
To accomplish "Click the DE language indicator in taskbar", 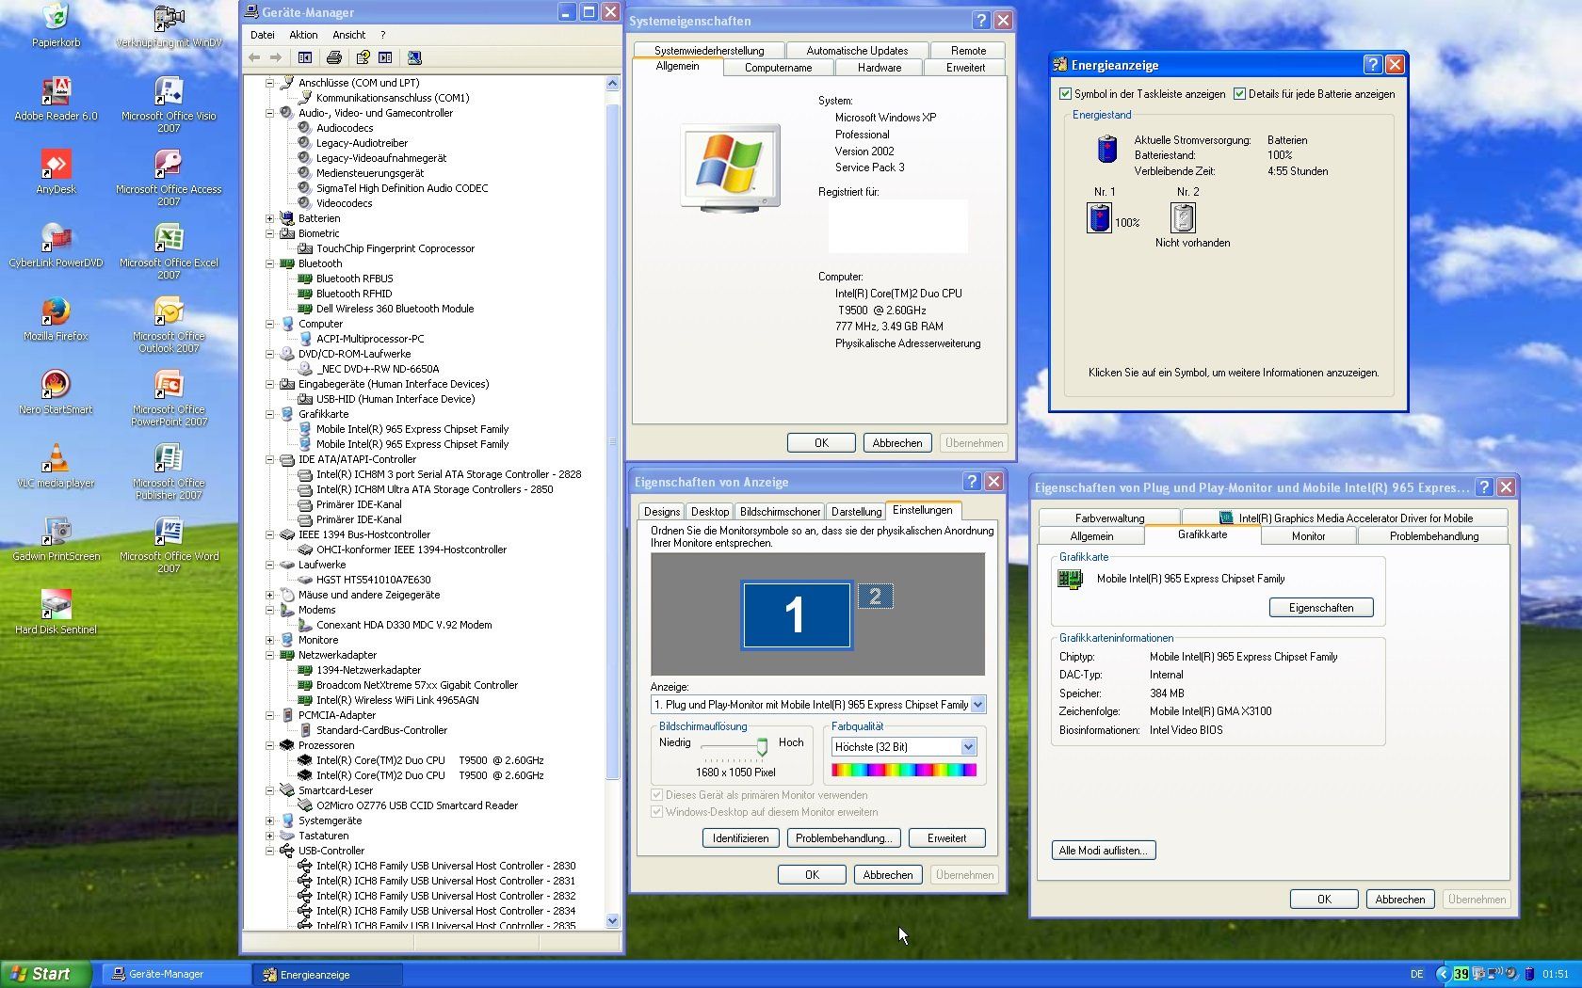I will click(x=1416, y=975).
